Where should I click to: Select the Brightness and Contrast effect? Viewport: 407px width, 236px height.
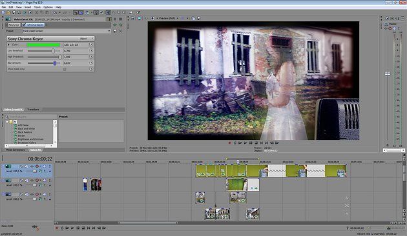point(30,139)
